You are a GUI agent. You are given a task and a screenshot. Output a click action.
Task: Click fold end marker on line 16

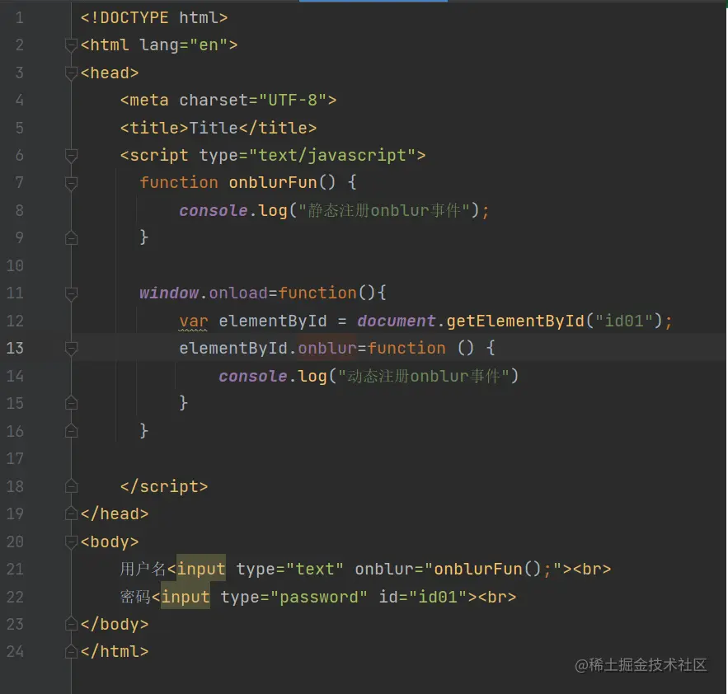pos(71,431)
